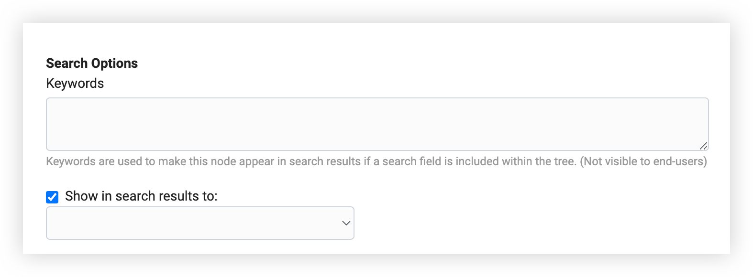
Task: Place the cursor in the Keywords box
Action: (377, 124)
